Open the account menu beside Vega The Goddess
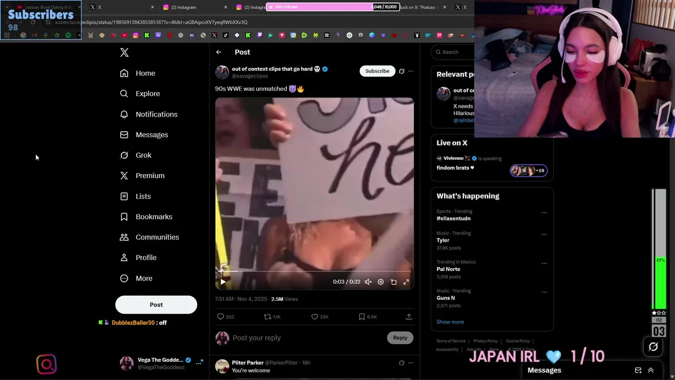675x380 pixels. [199, 363]
